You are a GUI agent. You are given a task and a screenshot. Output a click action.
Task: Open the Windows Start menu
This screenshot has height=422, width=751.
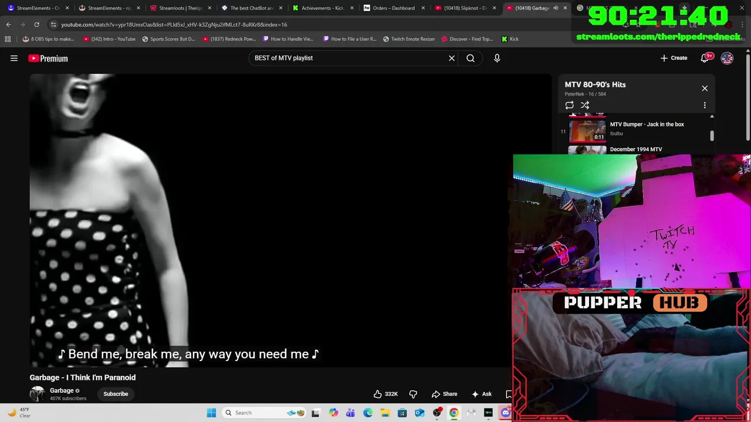pyautogui.click(x=211, y=413)
